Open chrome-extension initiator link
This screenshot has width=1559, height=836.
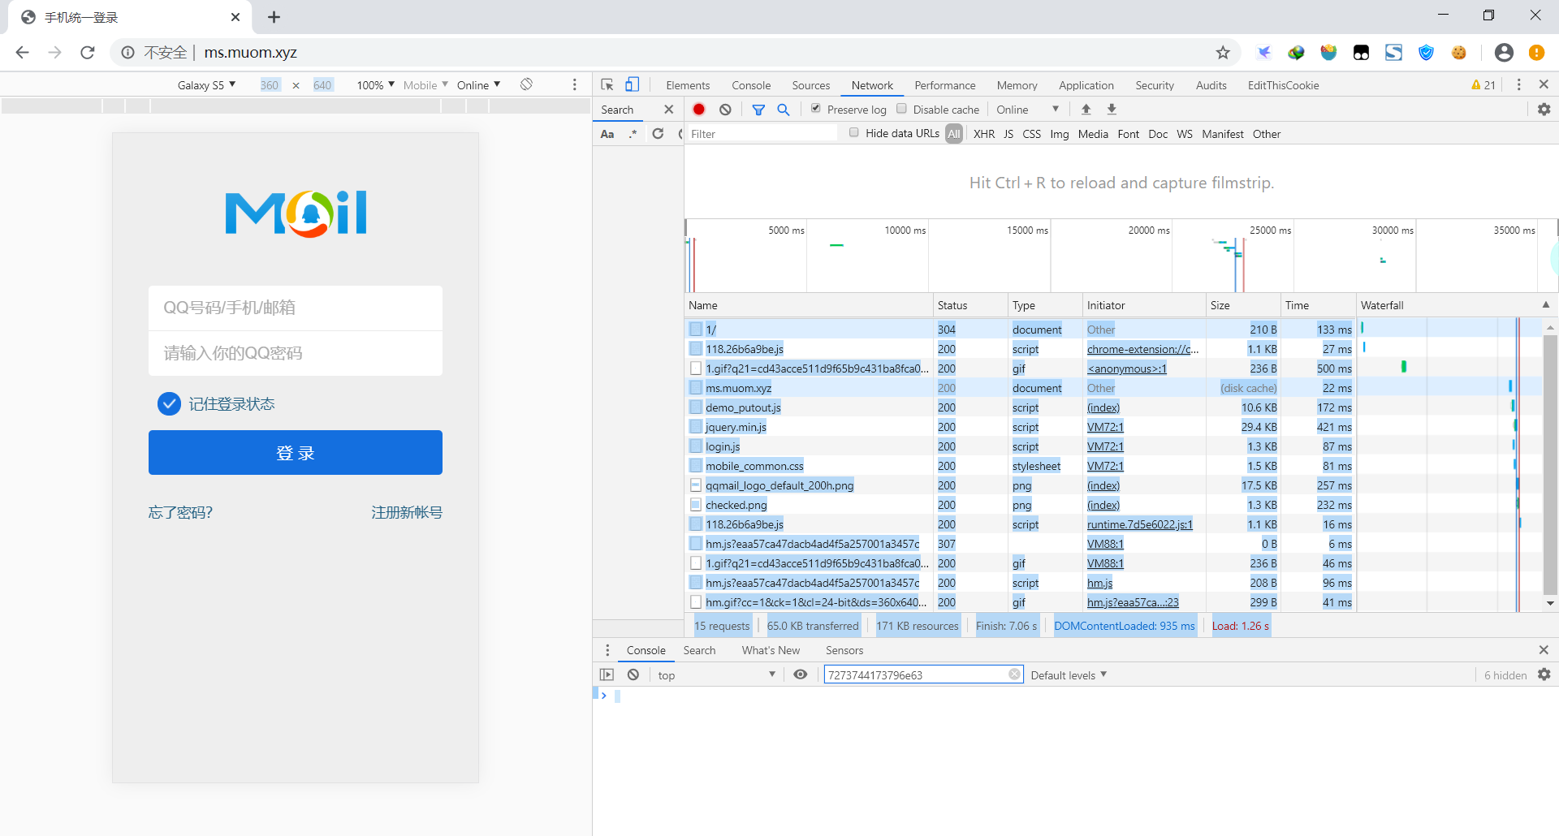(1142, 349)
